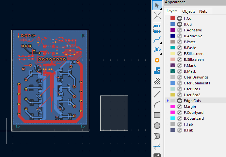Pick the Draw Line tool
The height and width of the screenshot is (157, 226).
click(x=157, y=94)
